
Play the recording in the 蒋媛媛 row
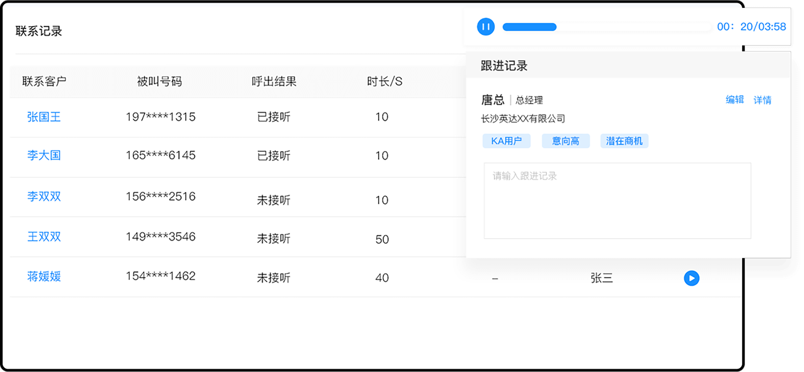(x=691, y=278)
